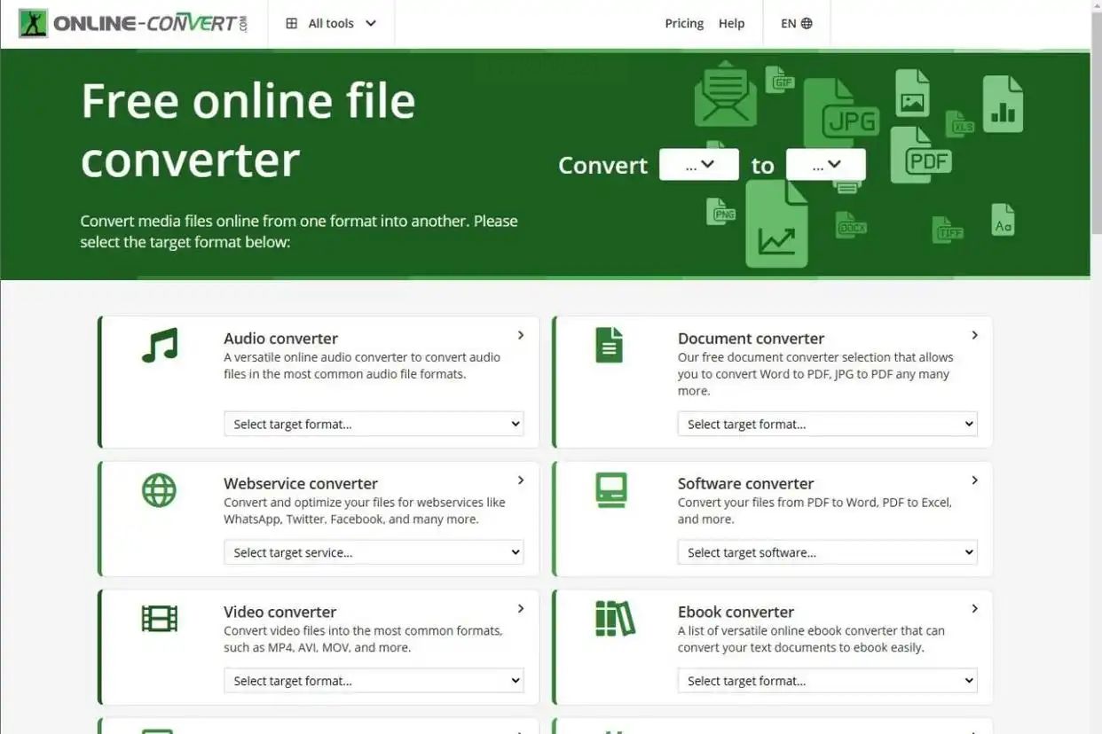The width and height of the screenshot is (1102, 734).
Task: Open the All tools dropdown menu
Action: click(x=331, y=24)
